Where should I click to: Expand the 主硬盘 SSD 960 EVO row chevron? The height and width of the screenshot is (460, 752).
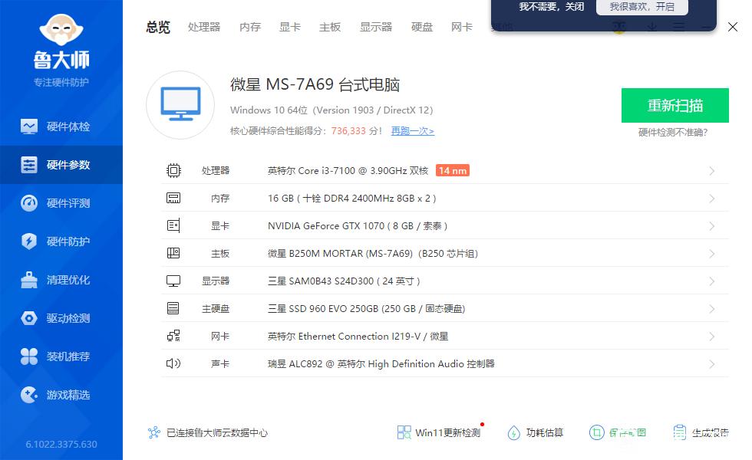tap(712, 309)
